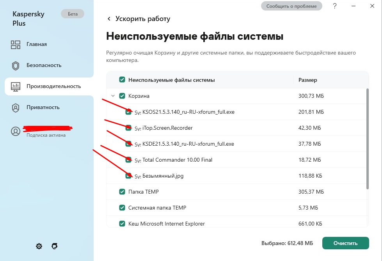Click Сообщить о проблеме button
Screen dimensions: 382x261
(x=291, y=6)
